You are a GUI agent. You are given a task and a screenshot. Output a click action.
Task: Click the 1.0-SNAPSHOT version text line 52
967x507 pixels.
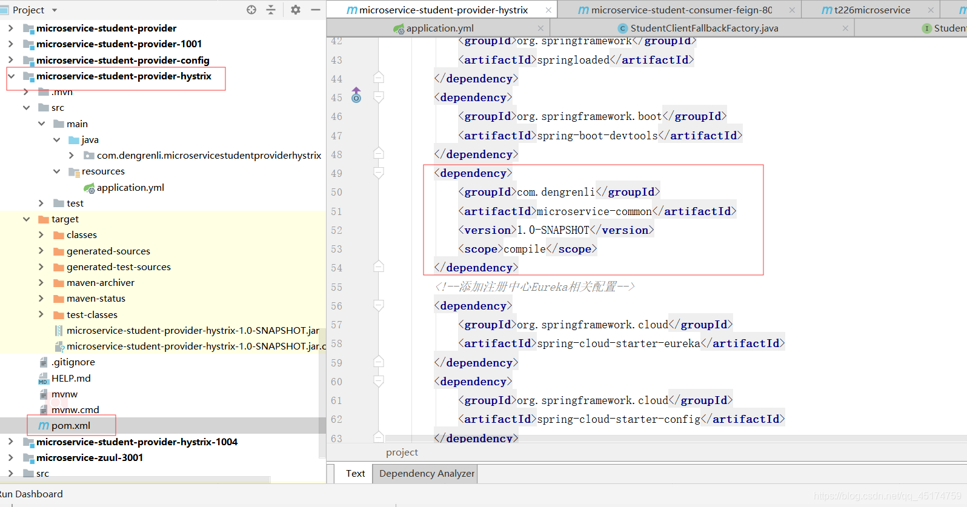click(x=553, y=230)
